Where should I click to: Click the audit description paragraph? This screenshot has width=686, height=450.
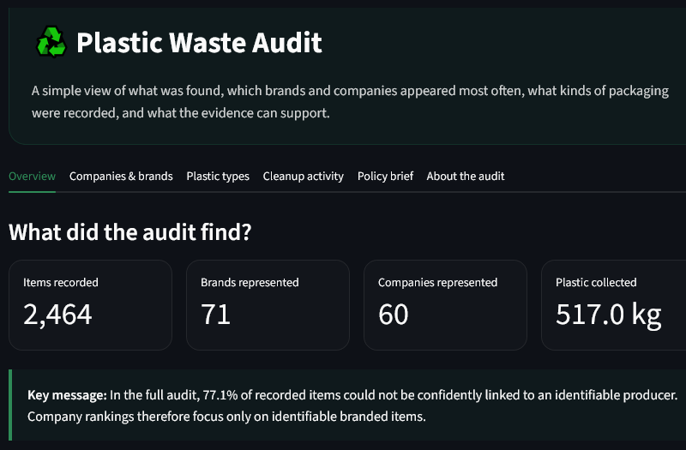(x=350, y=102)
